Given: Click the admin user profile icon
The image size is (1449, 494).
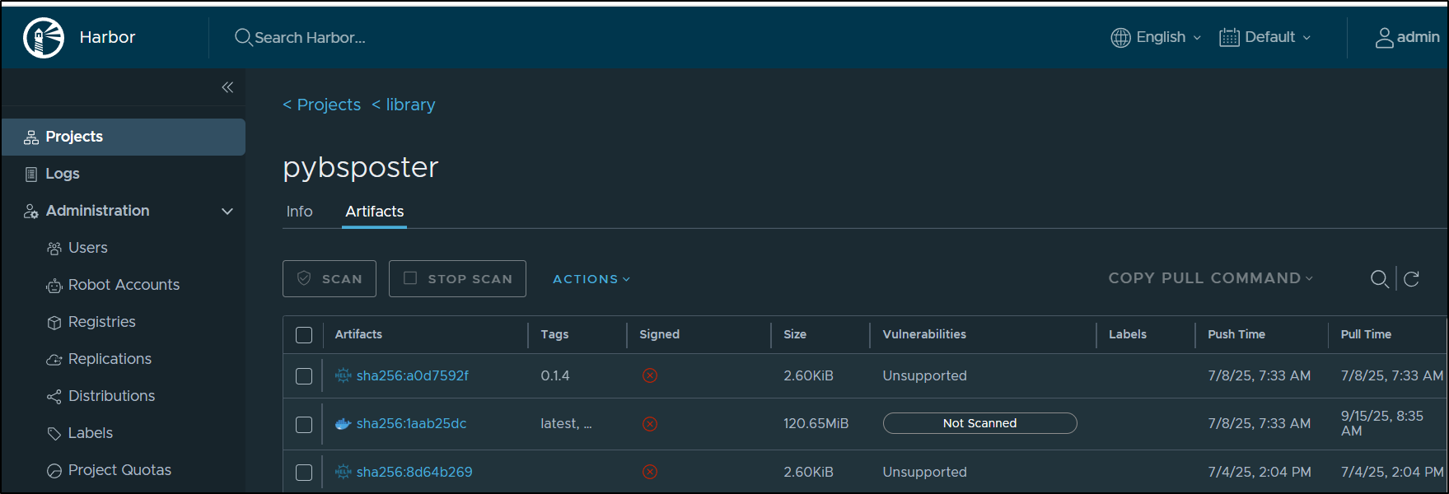Looking at the screenshot, I should point(1384,38).
